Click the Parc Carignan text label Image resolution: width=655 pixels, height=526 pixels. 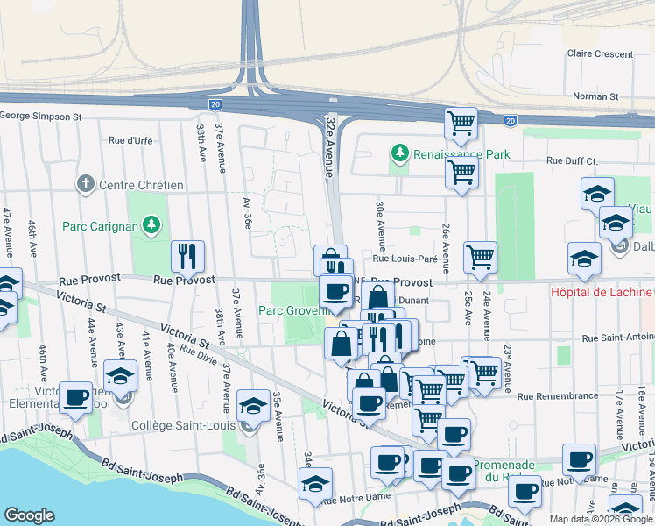pyautogui.click(x=100, y=227)
